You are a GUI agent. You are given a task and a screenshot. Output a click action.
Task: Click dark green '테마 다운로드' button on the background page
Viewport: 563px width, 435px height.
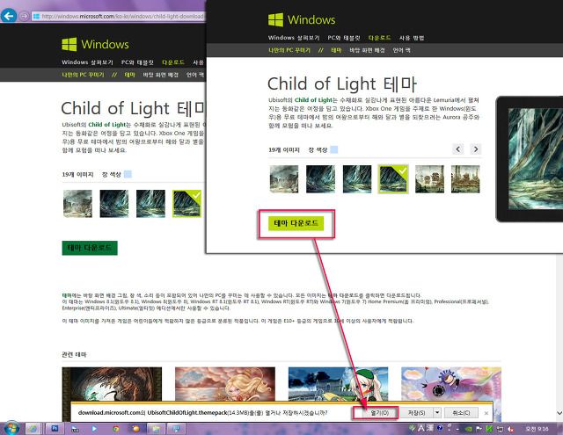coord(90,248)
